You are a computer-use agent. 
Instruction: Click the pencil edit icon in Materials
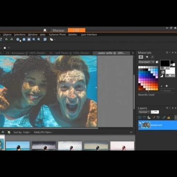click(161, 86)
